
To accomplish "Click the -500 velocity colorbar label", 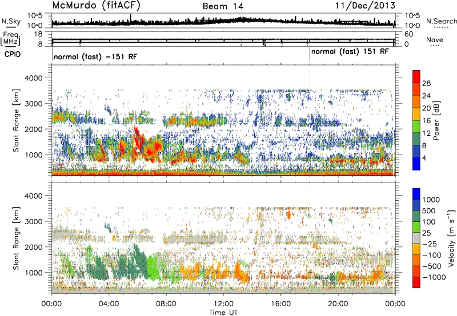I will 432,266.
